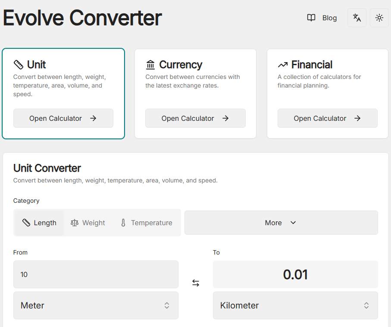Click the ruler icon on the Unit card
Screen dimensions: 391x327
click(x=18, y=64)
